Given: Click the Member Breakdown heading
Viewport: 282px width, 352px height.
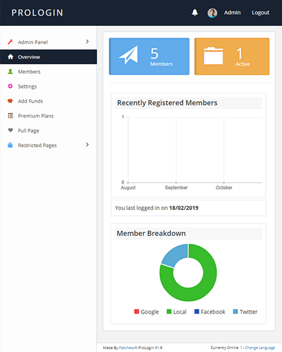Looking at the screenshot, I should (151, 233).
